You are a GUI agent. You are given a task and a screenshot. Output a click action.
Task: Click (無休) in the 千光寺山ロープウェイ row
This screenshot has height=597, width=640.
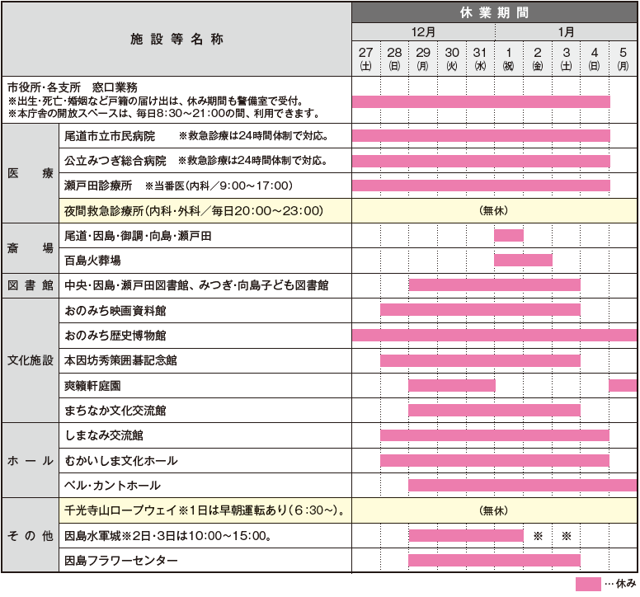495,510
